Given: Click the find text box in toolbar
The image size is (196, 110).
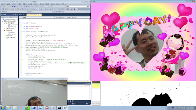Looking at the screenshot, I should [78, 6].
